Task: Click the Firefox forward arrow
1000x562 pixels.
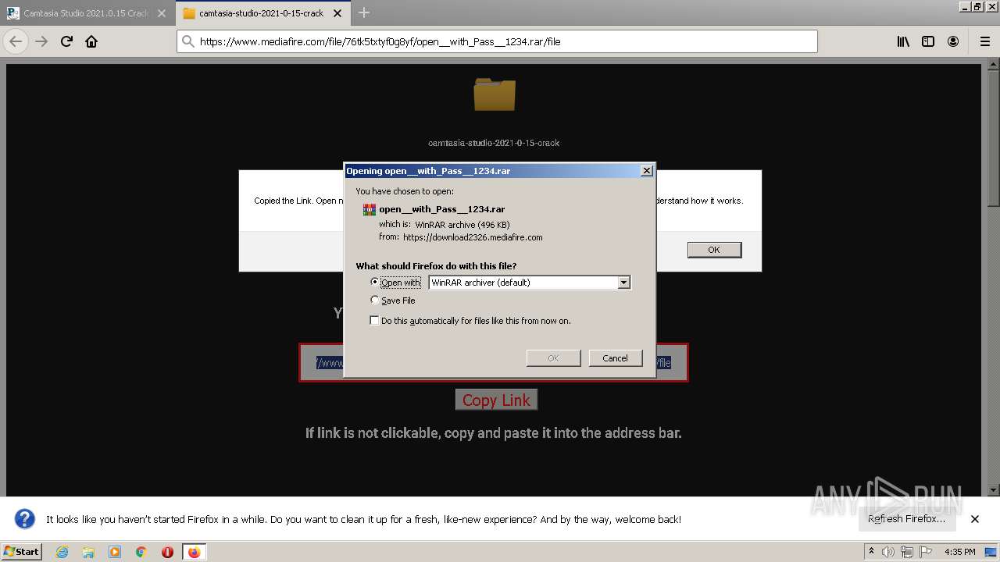Action: click(41, 41)
